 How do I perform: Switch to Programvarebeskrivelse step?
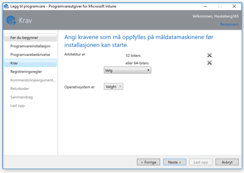[x=30, y=55]
